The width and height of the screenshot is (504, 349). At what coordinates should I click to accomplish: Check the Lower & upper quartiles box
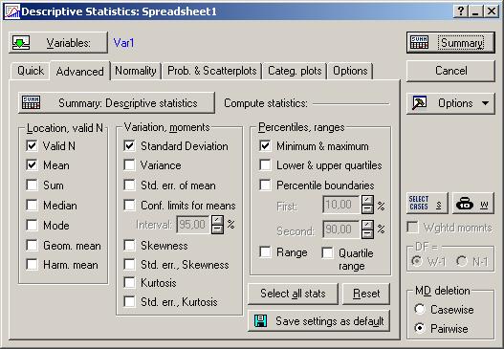(265, 165)
